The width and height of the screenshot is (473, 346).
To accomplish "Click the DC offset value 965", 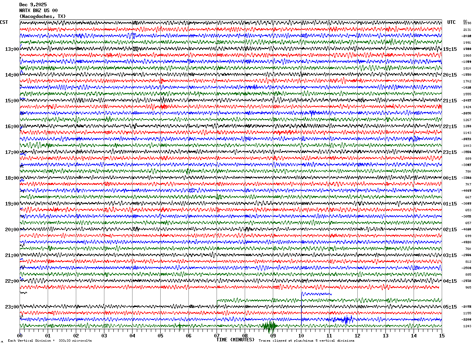I will coord(468,287).
